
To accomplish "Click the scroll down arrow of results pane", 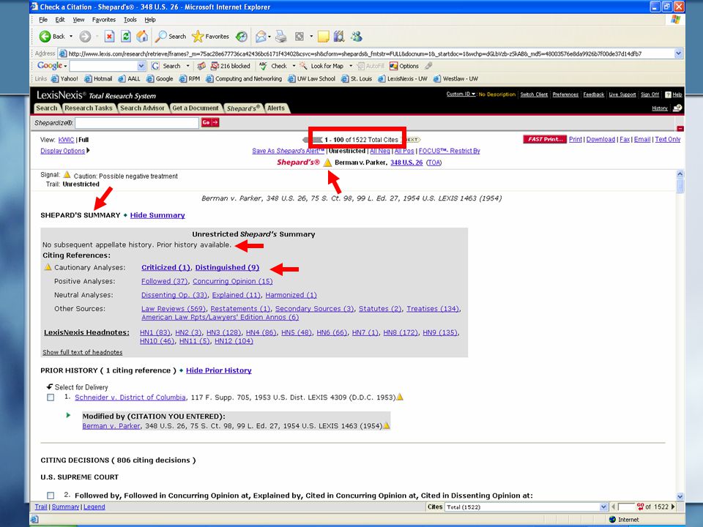I will pos(680,496).
